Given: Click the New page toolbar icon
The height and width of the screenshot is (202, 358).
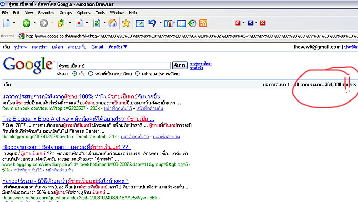Looking at the screenshot, I should pyautogui.click(x=6, y=23).
